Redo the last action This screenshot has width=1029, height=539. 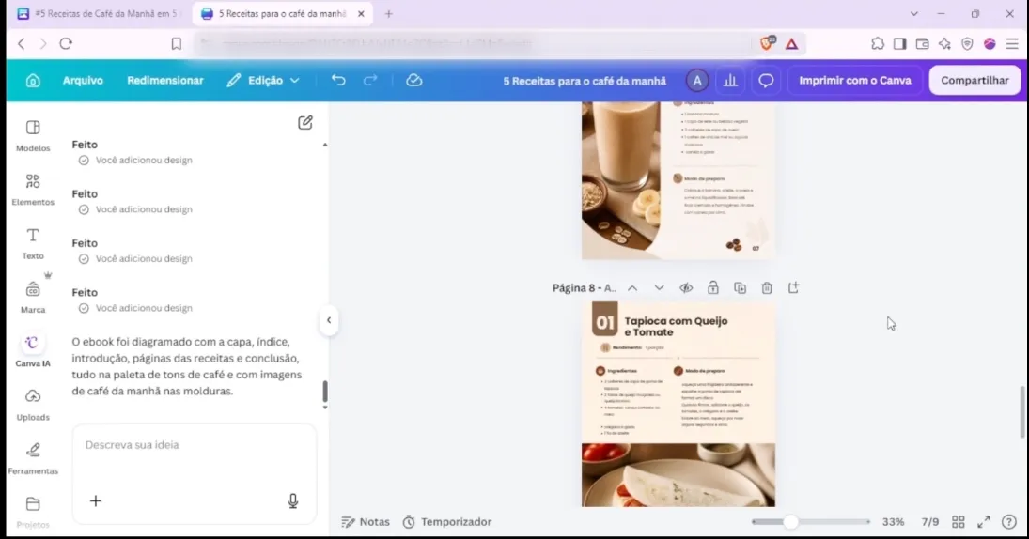(x=370, y=80)
